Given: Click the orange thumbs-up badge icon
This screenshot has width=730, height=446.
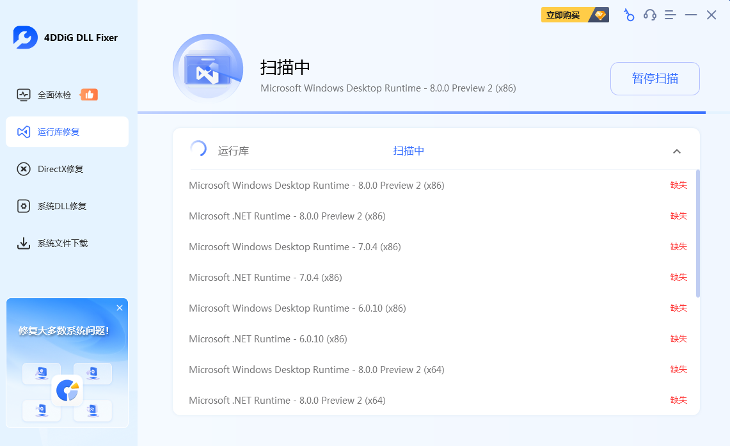Looking at the screenshot, I should click(89, 95).
